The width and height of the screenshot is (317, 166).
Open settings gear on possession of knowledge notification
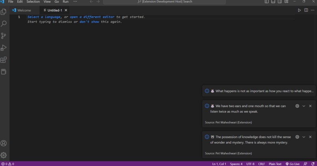point(297,137)
